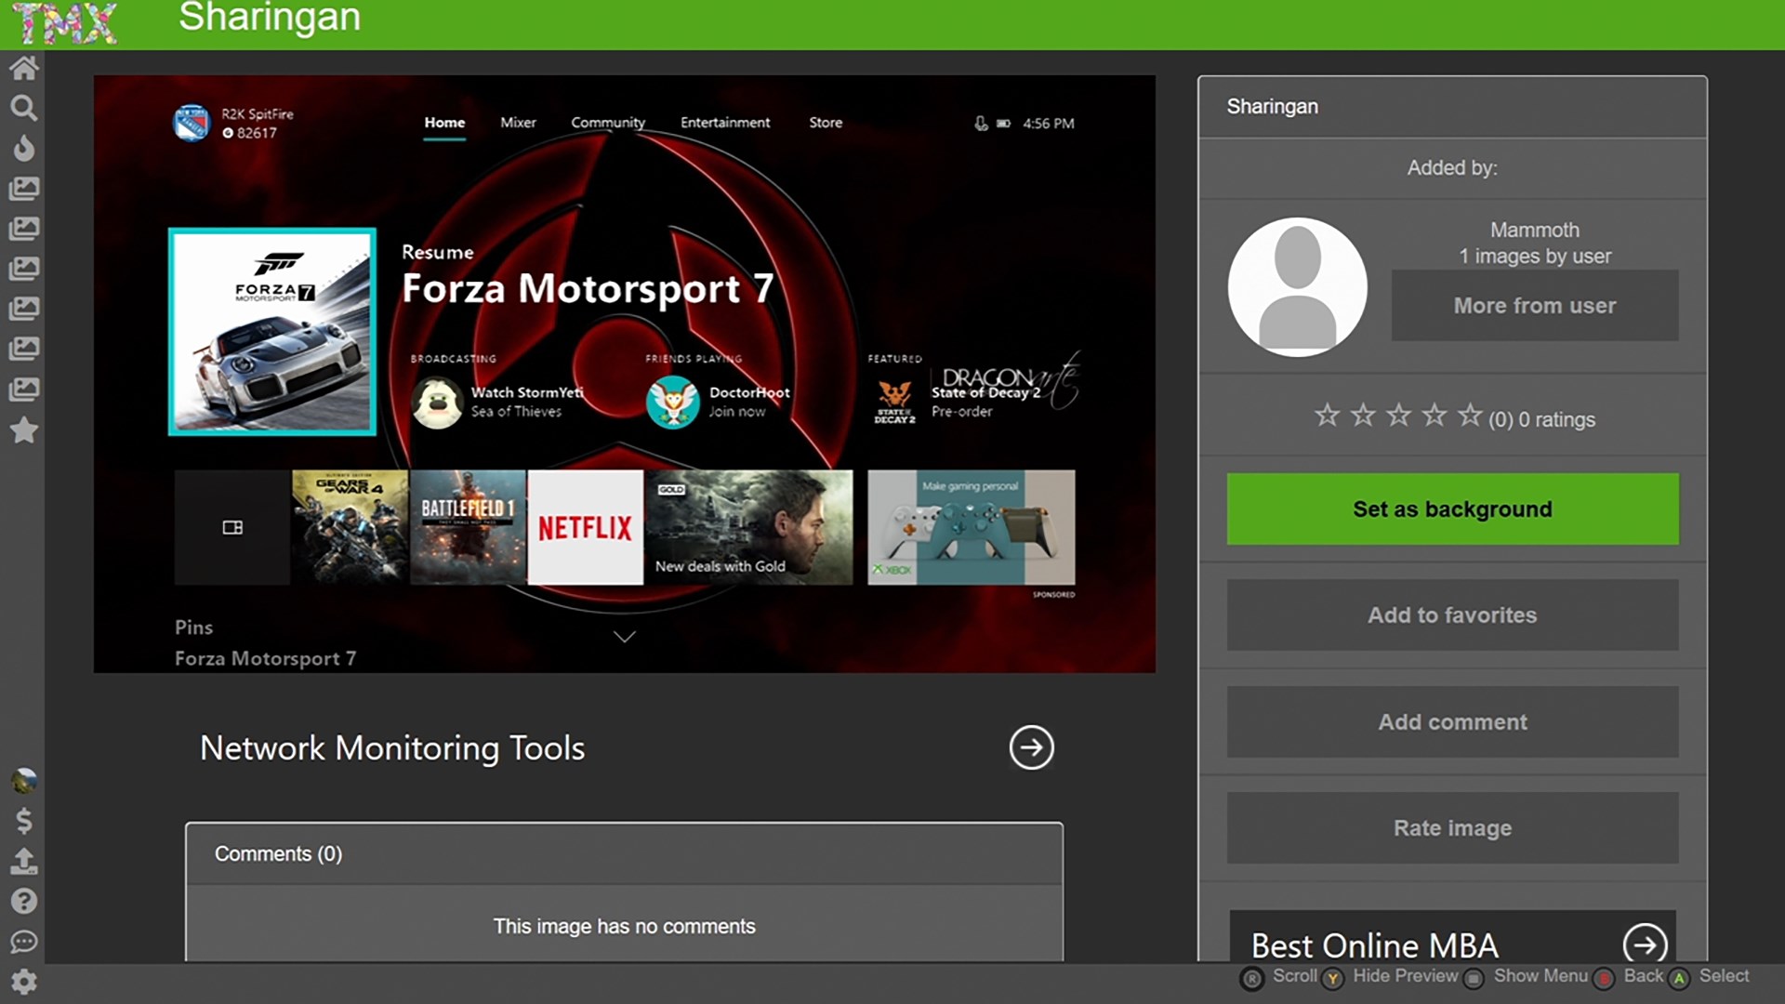Click the TMX logo

tap(65, 23)
